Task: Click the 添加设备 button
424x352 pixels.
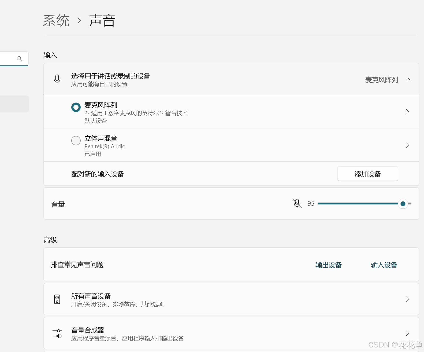Action: [x=368, y=174]
